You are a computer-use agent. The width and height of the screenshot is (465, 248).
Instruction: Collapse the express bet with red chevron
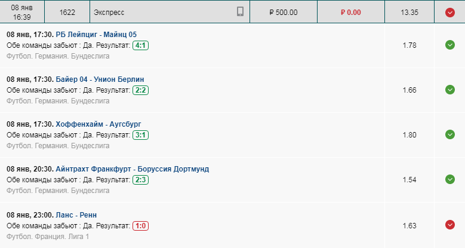click(x=450, y=12)
